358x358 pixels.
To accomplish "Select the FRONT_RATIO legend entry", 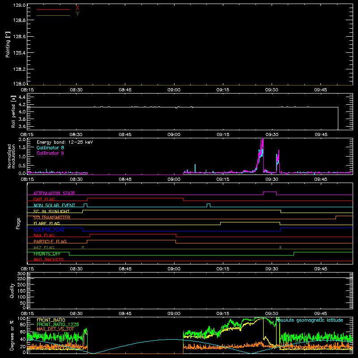I will tap(51, 320).
